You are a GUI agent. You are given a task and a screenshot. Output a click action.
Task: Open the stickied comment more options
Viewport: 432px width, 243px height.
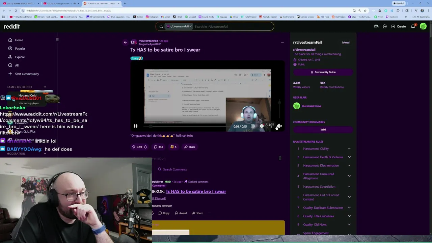210,213
